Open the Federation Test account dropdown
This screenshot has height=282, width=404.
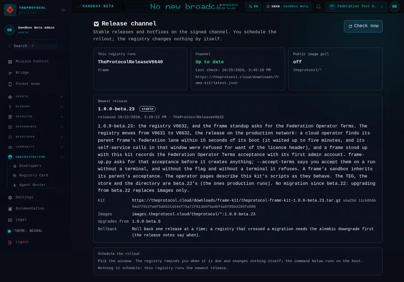[x=356, y=6]
